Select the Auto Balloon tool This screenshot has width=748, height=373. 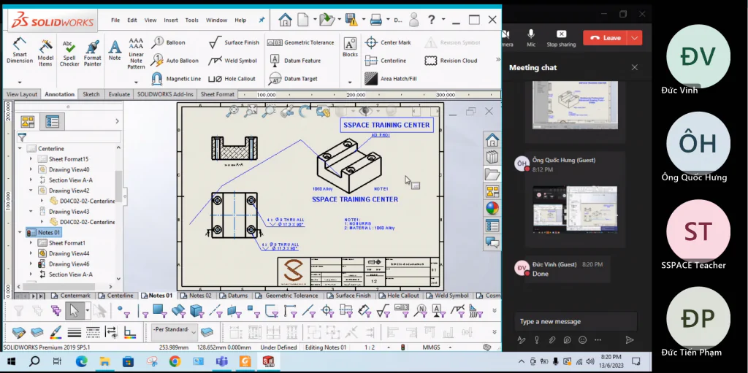tap(175, 61)
